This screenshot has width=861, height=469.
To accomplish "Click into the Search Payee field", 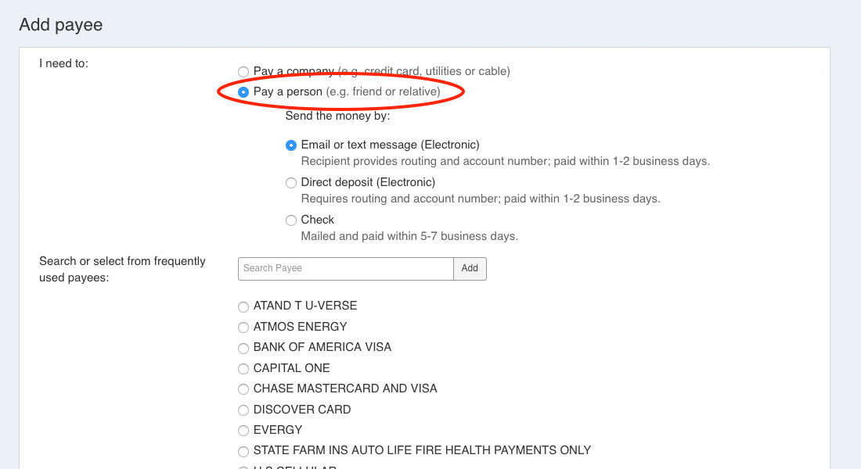I will [x=345, y=269].
